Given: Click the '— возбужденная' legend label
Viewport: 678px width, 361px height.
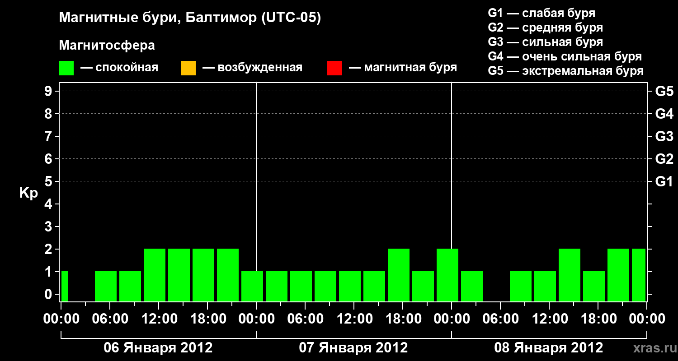Looking at the screenshot, I should click(252, 68).
